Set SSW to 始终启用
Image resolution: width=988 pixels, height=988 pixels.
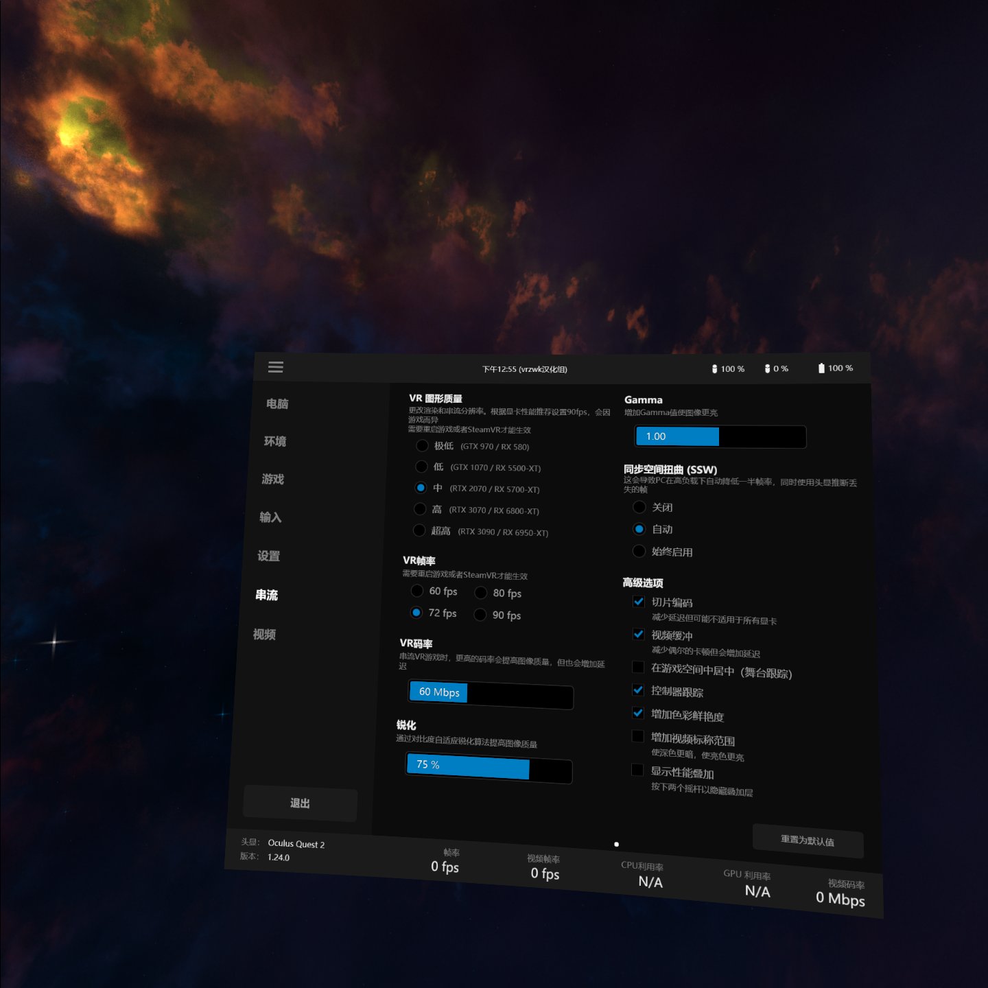pos(639,551)
